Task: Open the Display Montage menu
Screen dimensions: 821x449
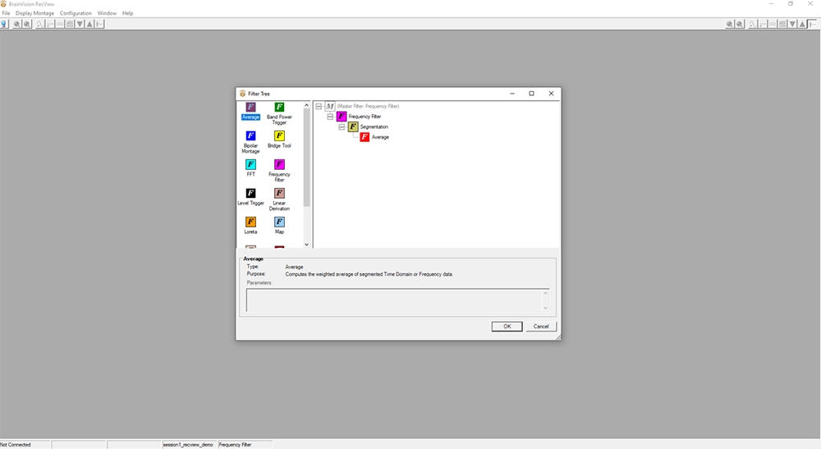Action: (34, 13)
